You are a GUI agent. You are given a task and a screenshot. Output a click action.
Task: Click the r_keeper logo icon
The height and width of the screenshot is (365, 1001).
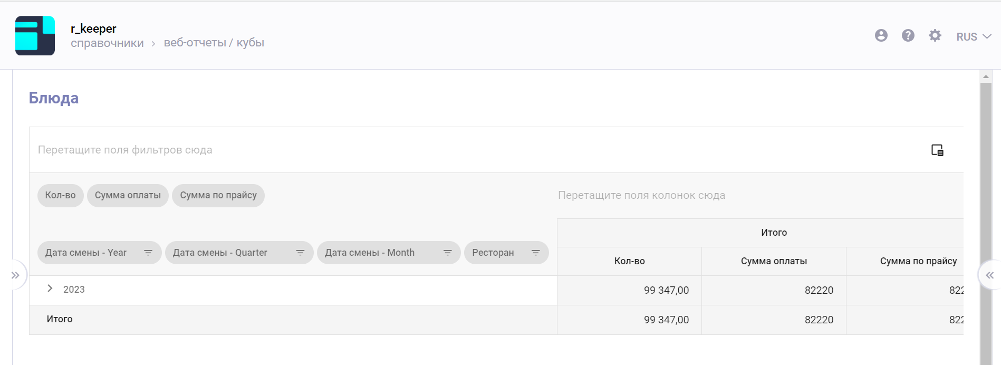(35, 35)
